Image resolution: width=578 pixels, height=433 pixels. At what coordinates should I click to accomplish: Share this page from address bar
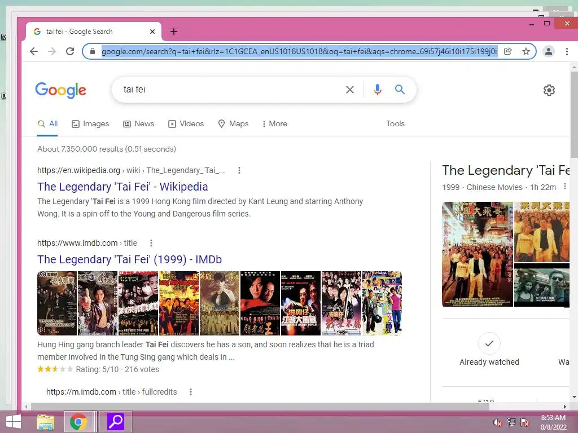[x=507, y=51]
